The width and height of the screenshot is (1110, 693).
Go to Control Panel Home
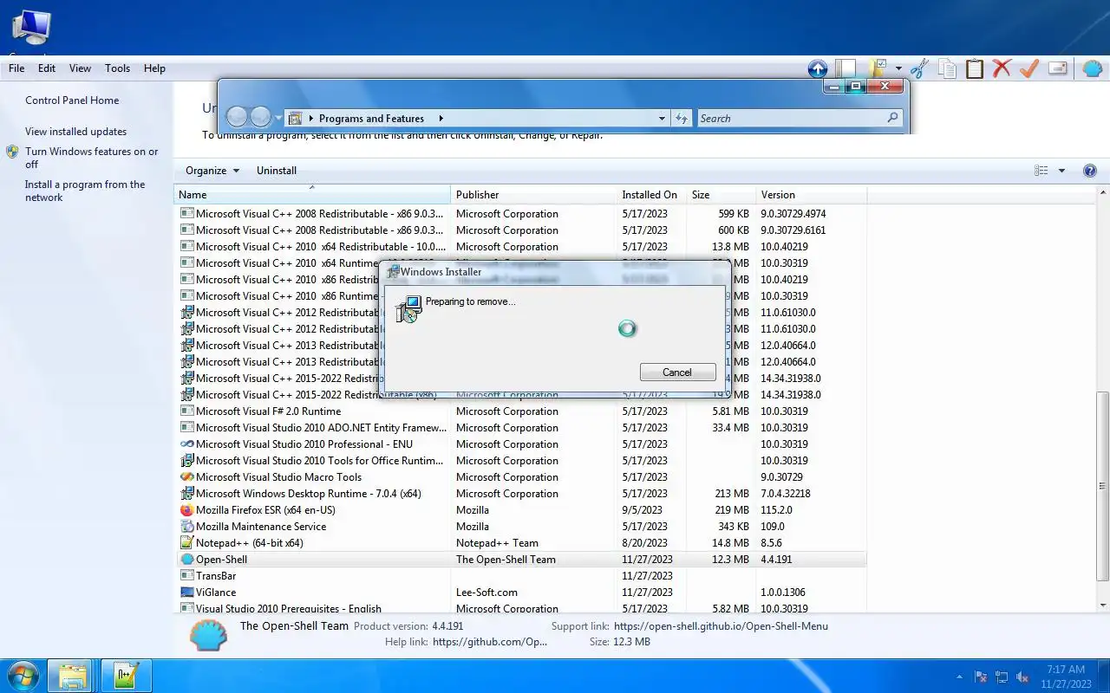72,100
